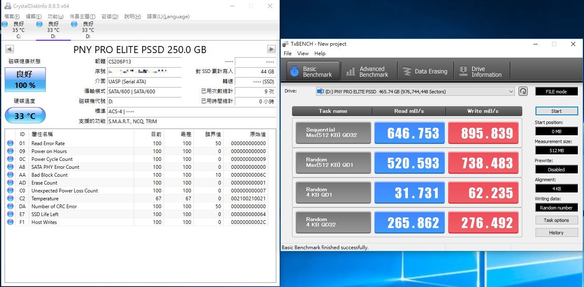Open the 磁碟(D) menu
This screenshot has height=287, width=584.
tap(110, 17)
